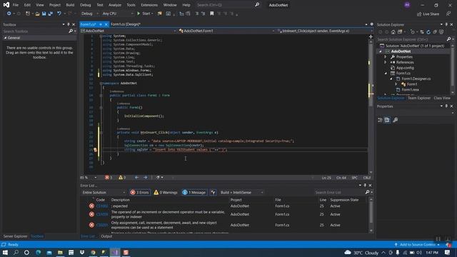Click the Visual Studio icon on the taskbar
Viewport: 457px width, 257px height.
click(x=115, y=252)
